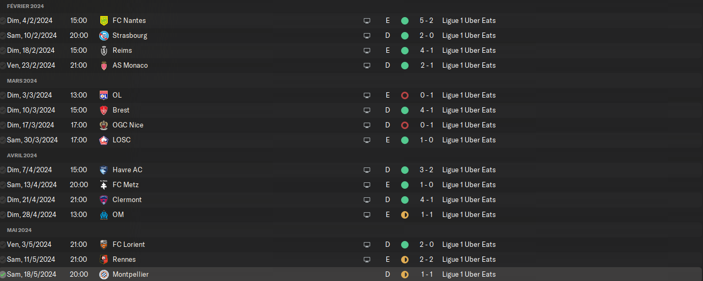Toggle the green checkmark beside 18/5/2024 match

click(x=3, y=275)
